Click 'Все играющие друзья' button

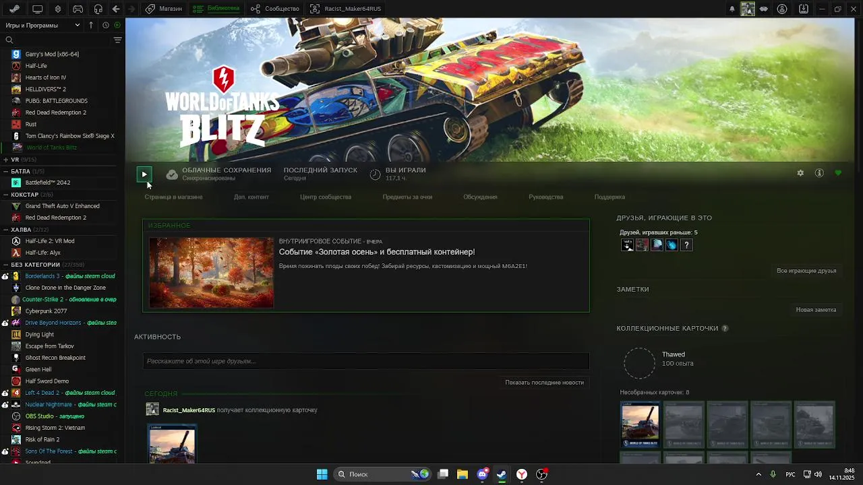coord(806,271)
